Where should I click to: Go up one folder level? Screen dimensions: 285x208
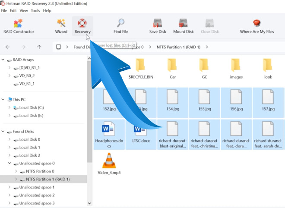[x=39, y=47]
